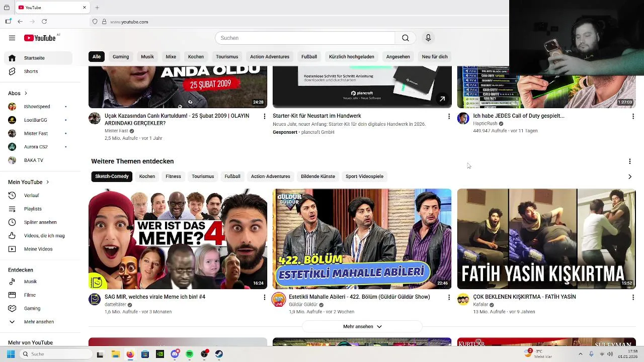Select the Sketch-Comedy topic chip
This screenshot has width=644, height=362.
click(x=112, y=176)
